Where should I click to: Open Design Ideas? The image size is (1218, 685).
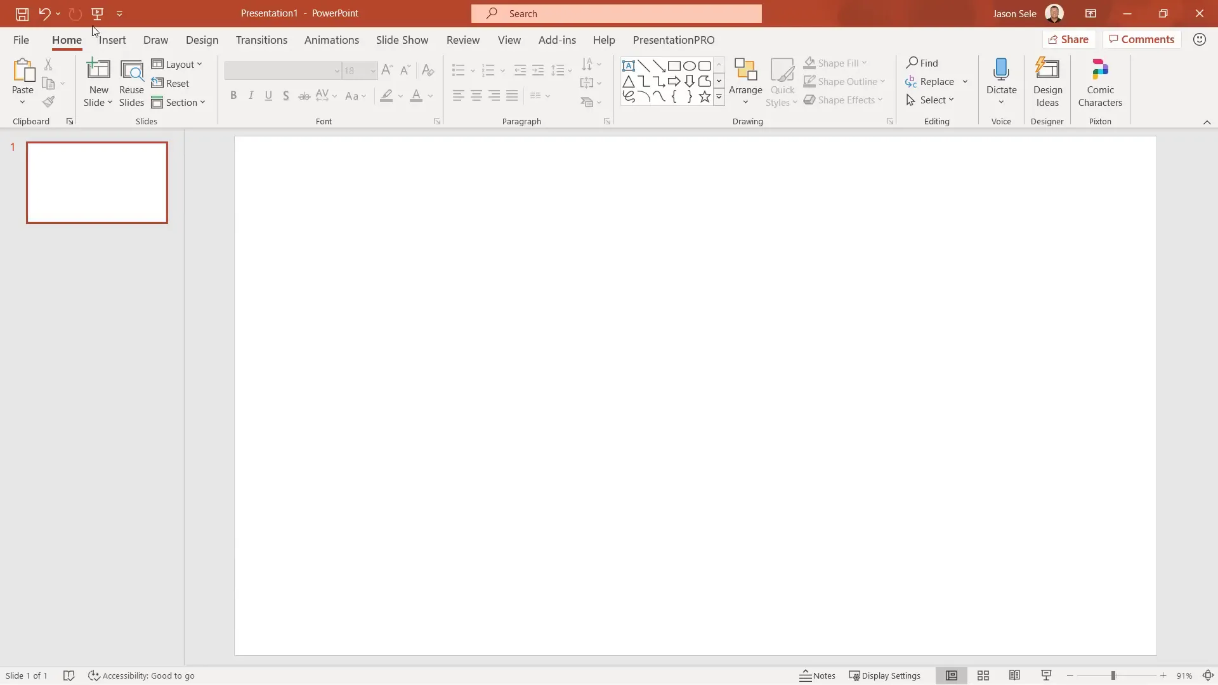click(x=1047, y=82)
